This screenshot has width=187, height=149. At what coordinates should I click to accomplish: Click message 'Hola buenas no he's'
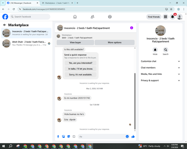pos(74,114)
